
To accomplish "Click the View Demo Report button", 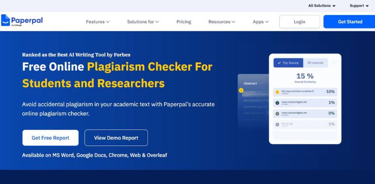I will (x=116, y=138).
